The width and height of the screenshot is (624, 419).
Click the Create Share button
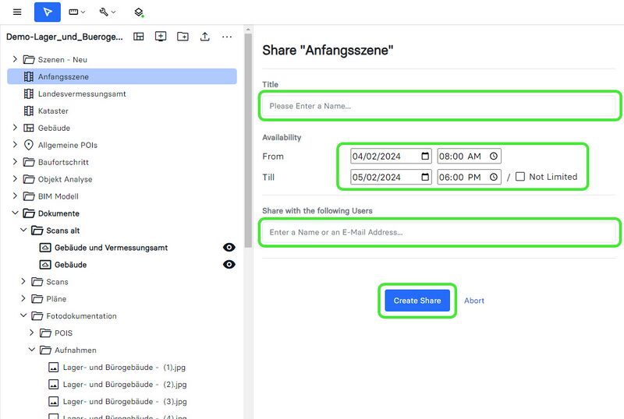[417, 301]
